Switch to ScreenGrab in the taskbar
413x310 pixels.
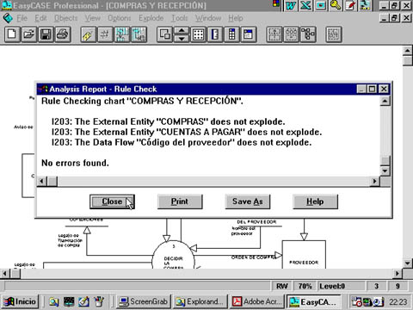(x=144, y=301)
